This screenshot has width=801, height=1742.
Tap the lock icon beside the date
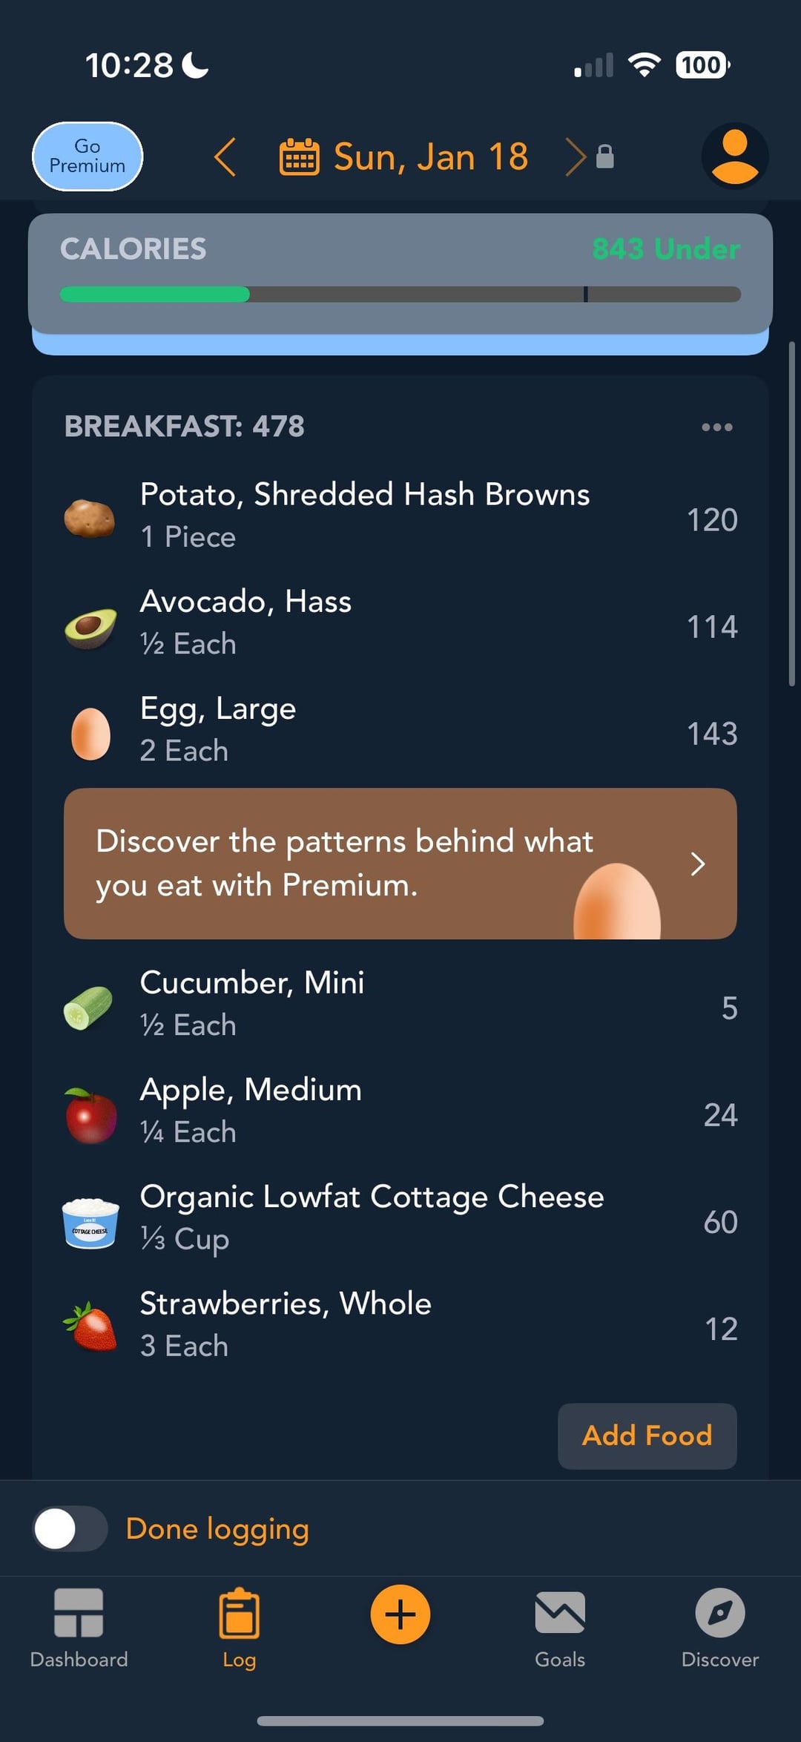click(x=605, y=157)
